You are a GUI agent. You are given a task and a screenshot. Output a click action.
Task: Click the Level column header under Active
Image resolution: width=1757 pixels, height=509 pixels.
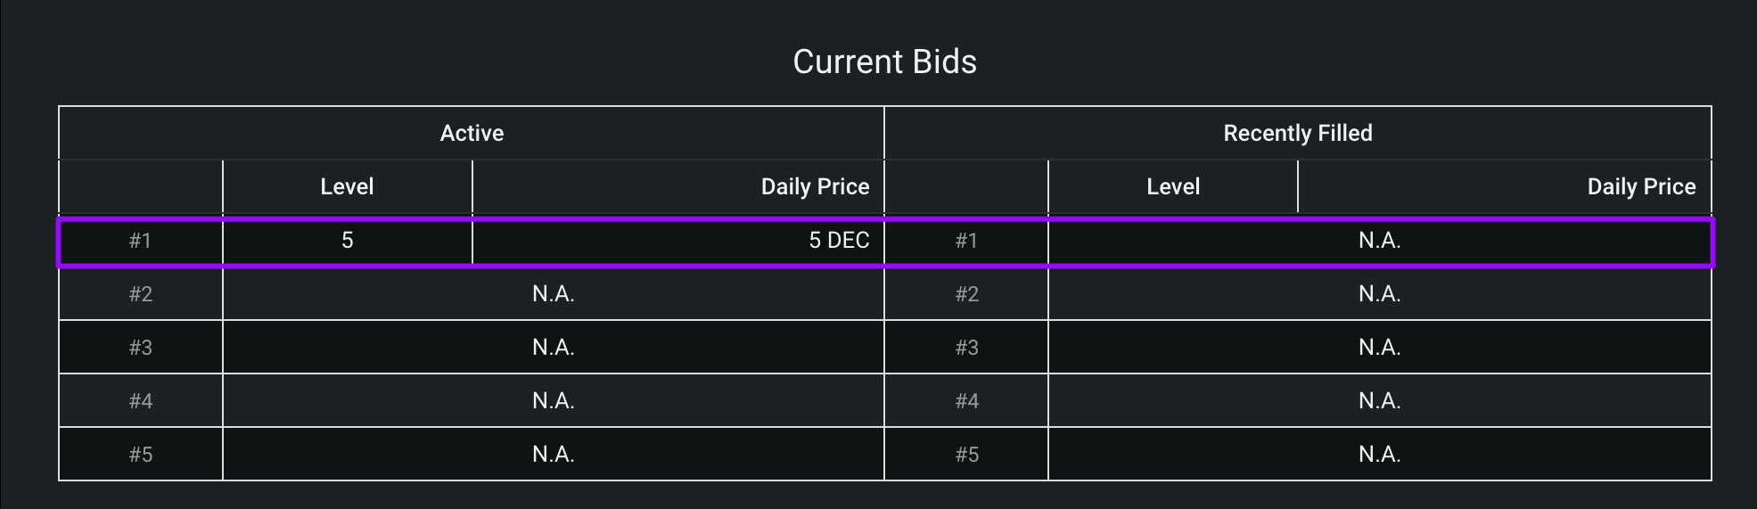tap(348, 187)
